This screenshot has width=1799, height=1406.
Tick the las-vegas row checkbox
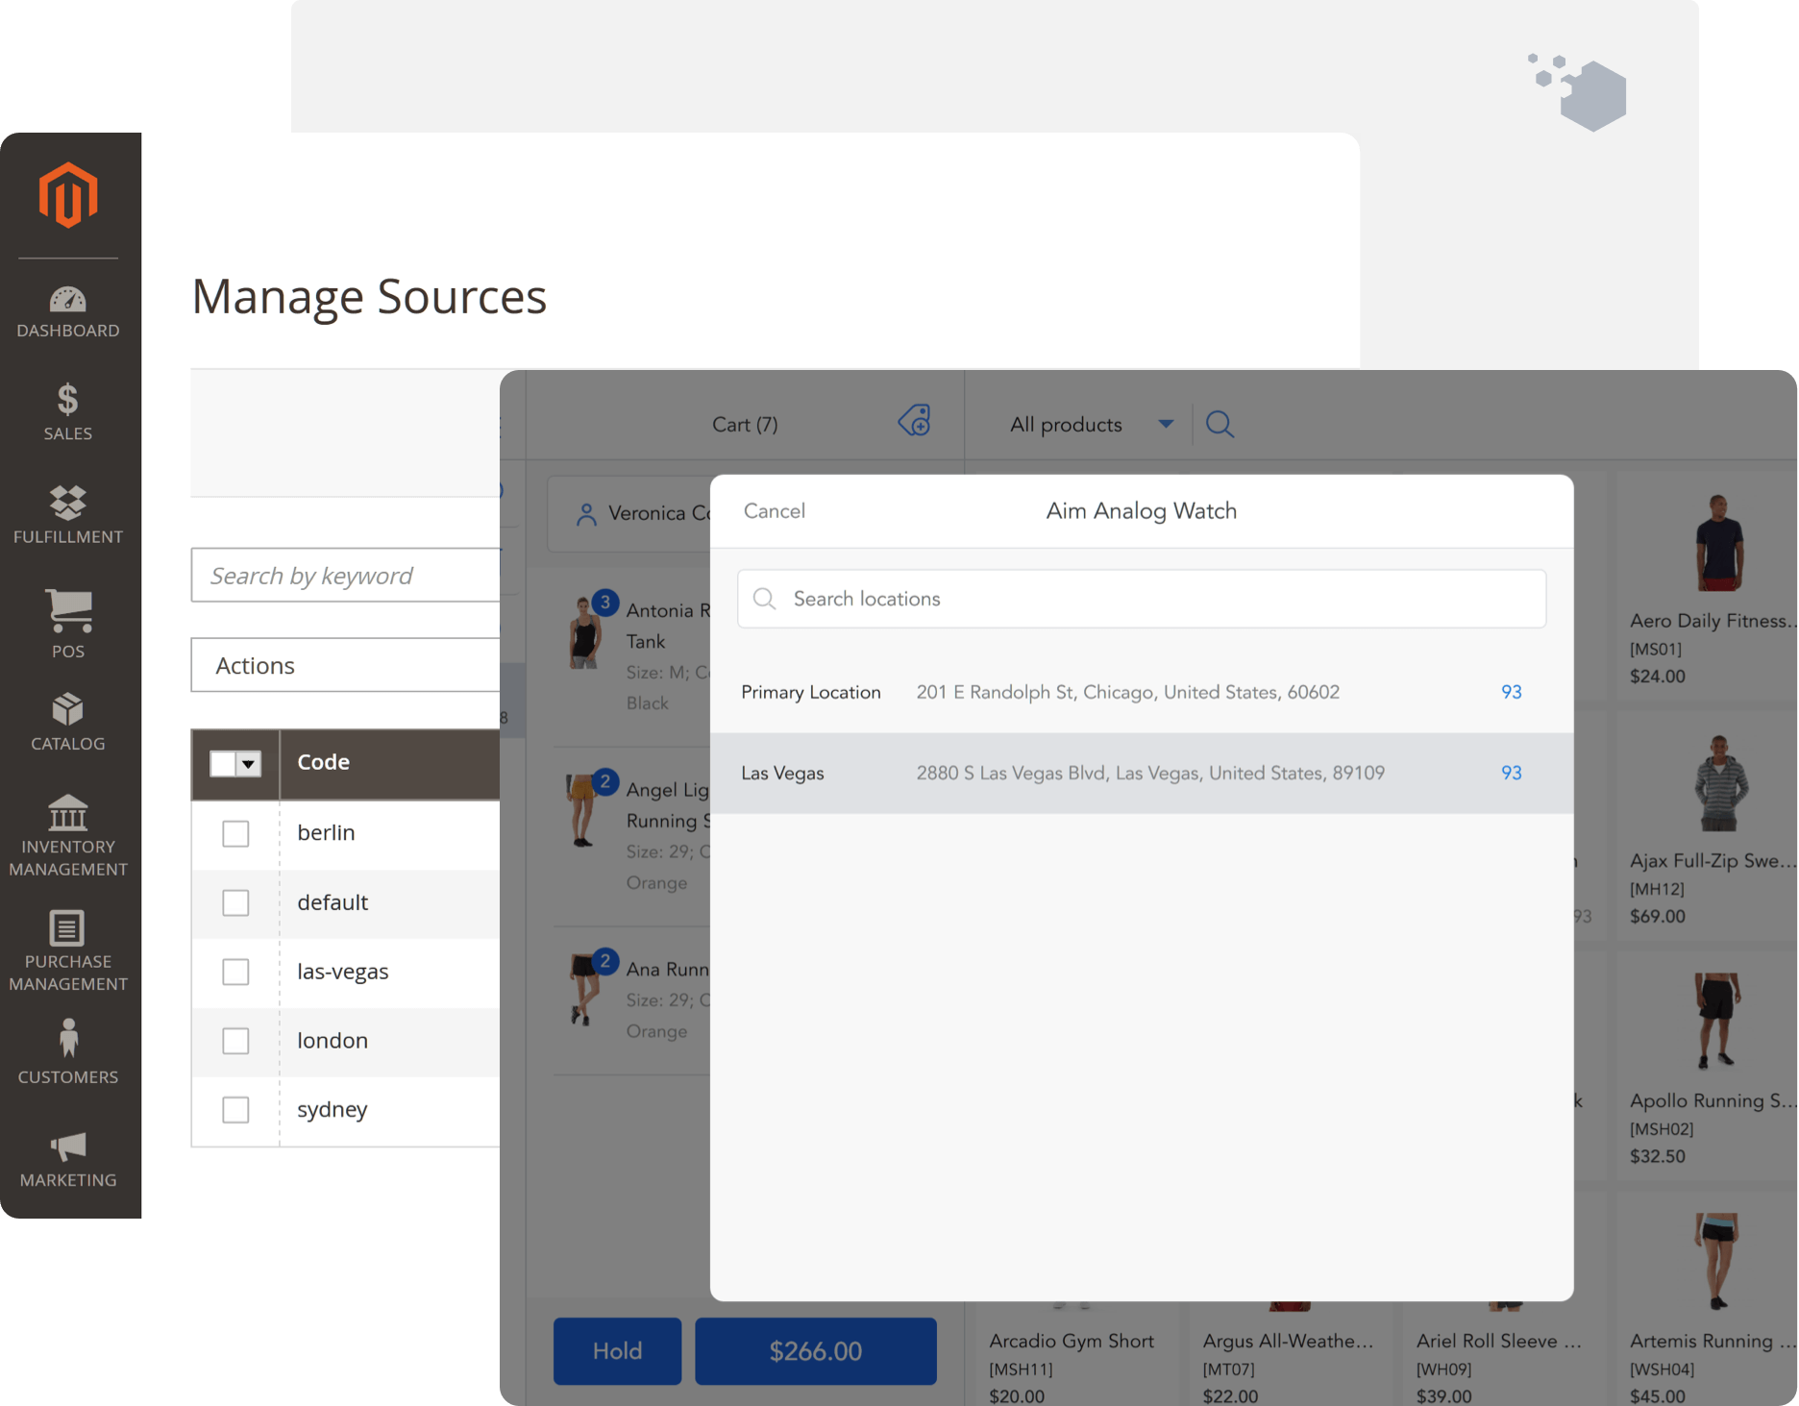[x=235, y=972]
